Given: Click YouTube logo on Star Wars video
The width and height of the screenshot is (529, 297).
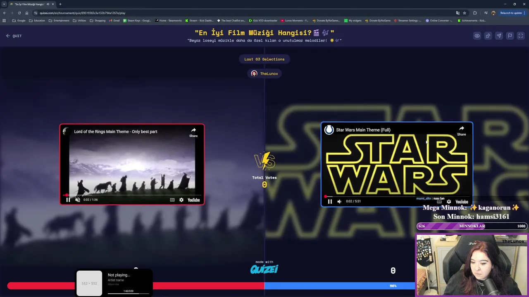Looking at the screenshot, I should pyautogui.click(x=462, y=202).
